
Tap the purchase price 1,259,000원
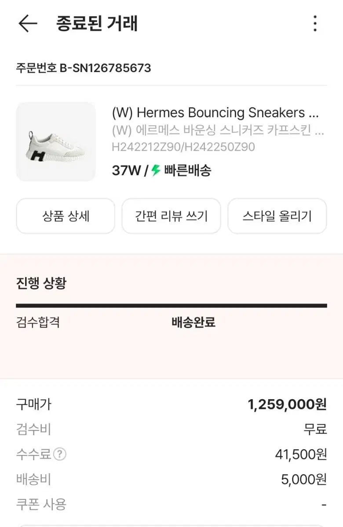[x=287, y=404]
